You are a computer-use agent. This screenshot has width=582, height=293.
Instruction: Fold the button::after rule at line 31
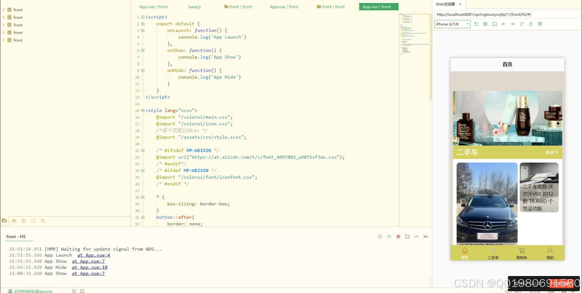click(x=143, y=217)
